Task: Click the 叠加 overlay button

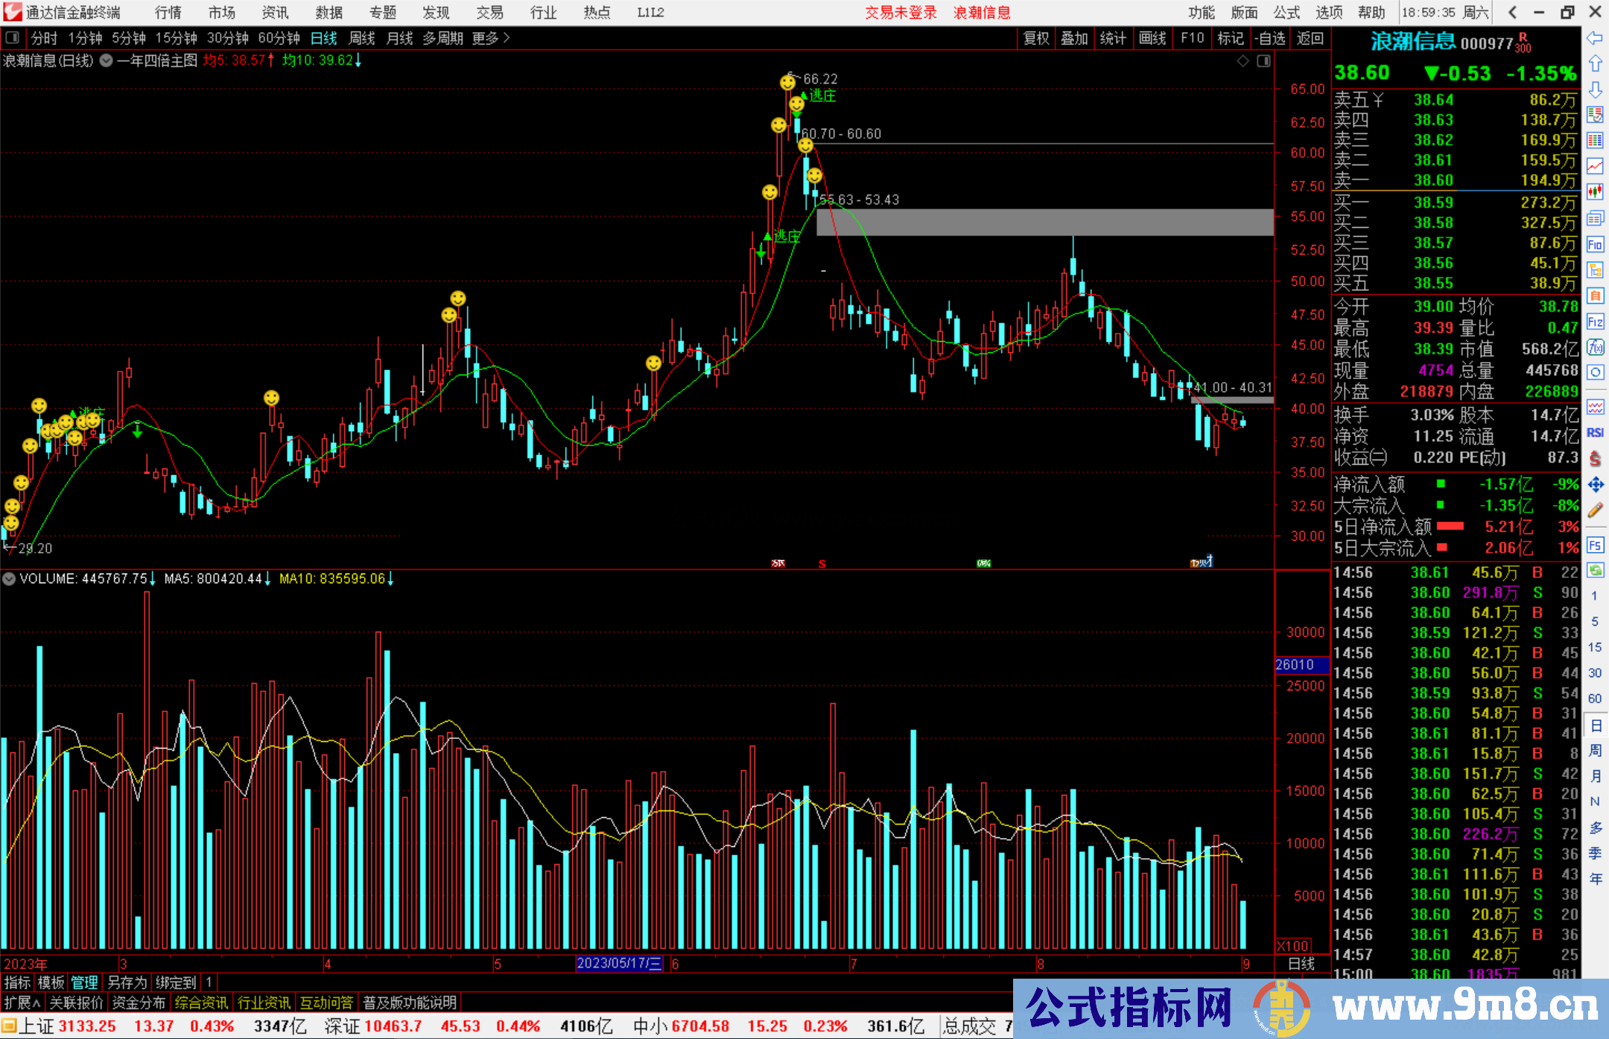Action: [1074, 38]
